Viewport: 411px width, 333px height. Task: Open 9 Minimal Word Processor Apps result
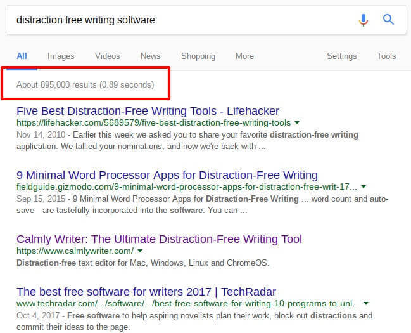(x=167, y=175)
